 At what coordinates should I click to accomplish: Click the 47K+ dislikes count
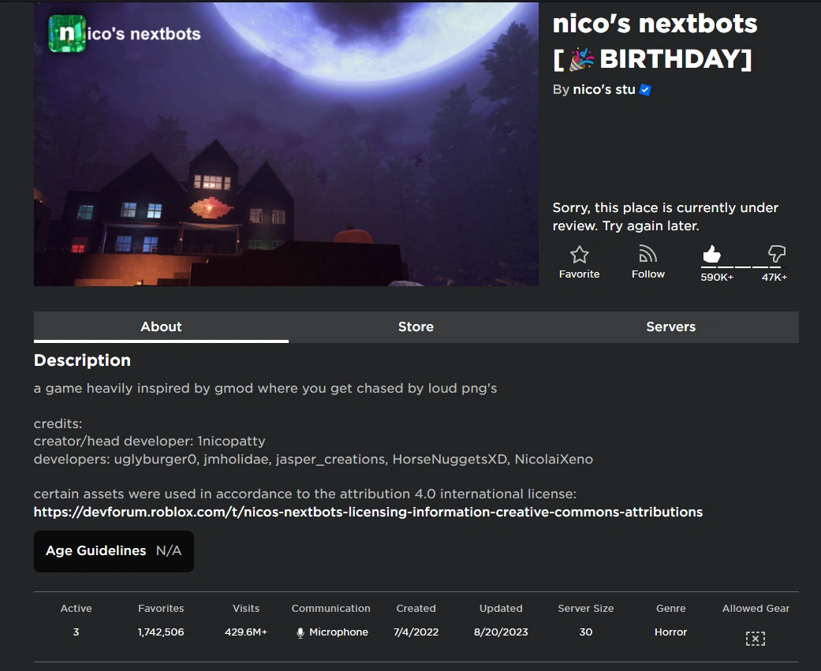tap(774, 277)
